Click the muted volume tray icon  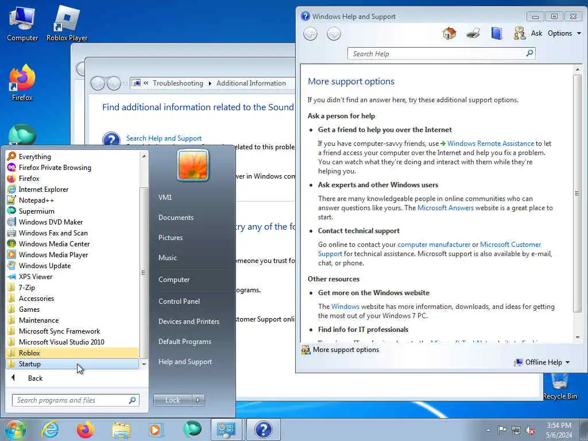(x=530, y=431)
